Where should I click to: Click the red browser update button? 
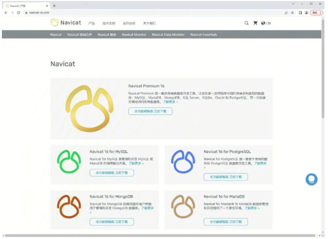pos(316,13)
